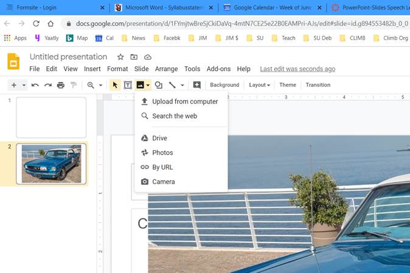Open the Arrange menu
410x273 pixels.
[165, 69]
